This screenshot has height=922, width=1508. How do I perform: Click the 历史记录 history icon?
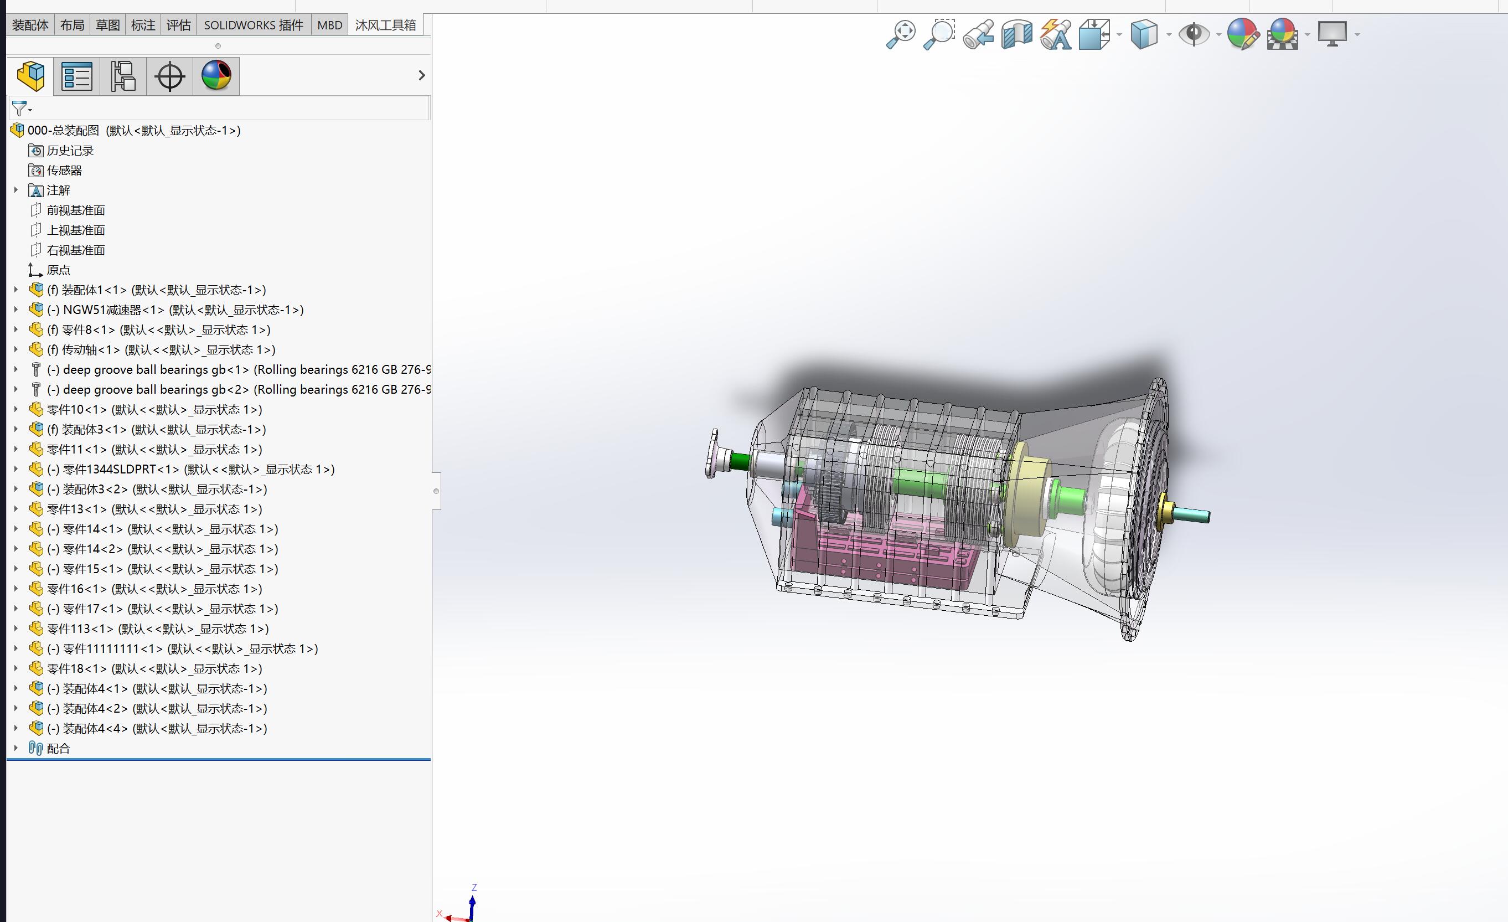pyautogui.click(x=36, y=151)
